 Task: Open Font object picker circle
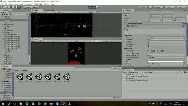point(185,37)
